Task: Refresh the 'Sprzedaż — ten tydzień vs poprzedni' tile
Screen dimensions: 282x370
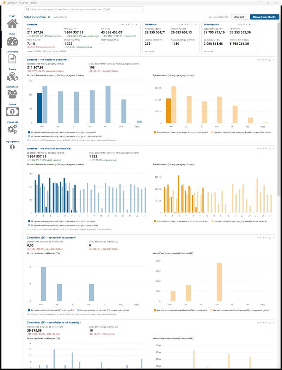Action: (269, 60)
